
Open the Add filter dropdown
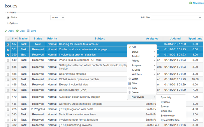[176, 17]
